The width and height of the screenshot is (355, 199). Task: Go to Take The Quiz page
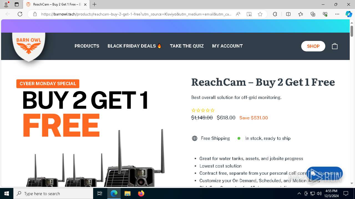(x=187, y=46)
